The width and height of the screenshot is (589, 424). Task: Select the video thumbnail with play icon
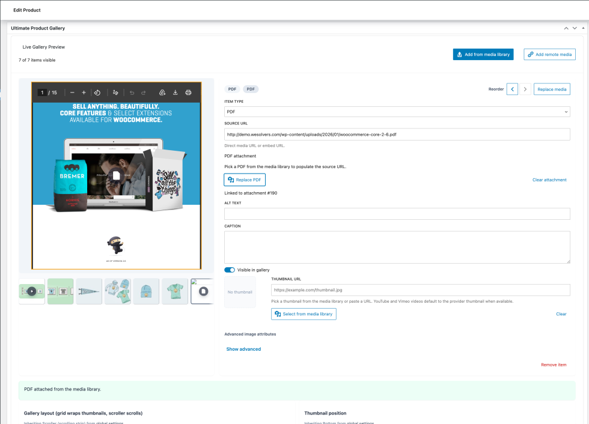pyautogui.click(x=32, y=291)
